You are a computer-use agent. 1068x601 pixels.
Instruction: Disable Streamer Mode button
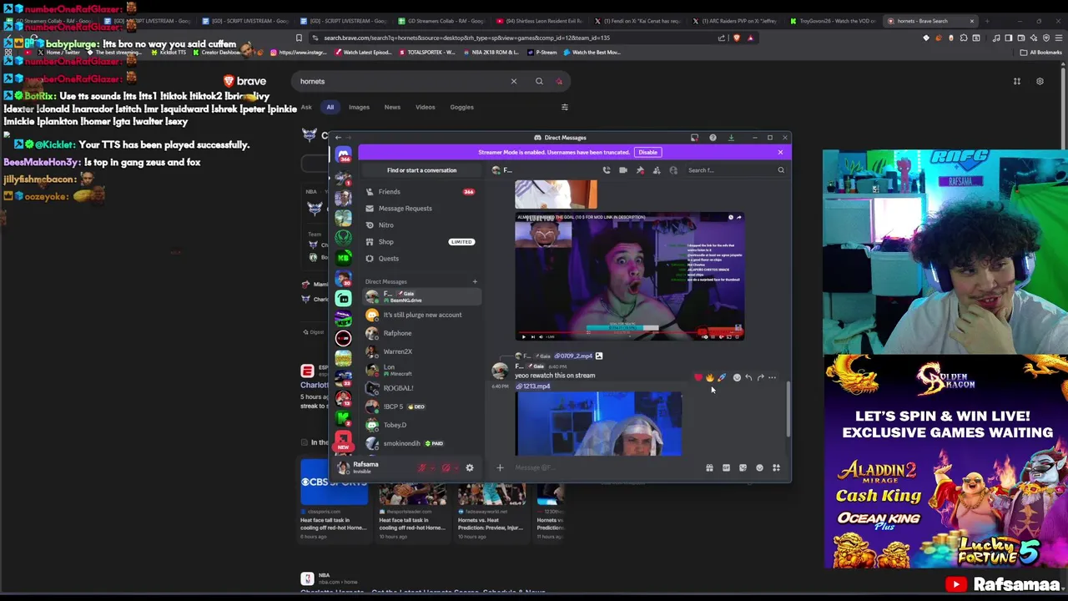coord(648,152)
